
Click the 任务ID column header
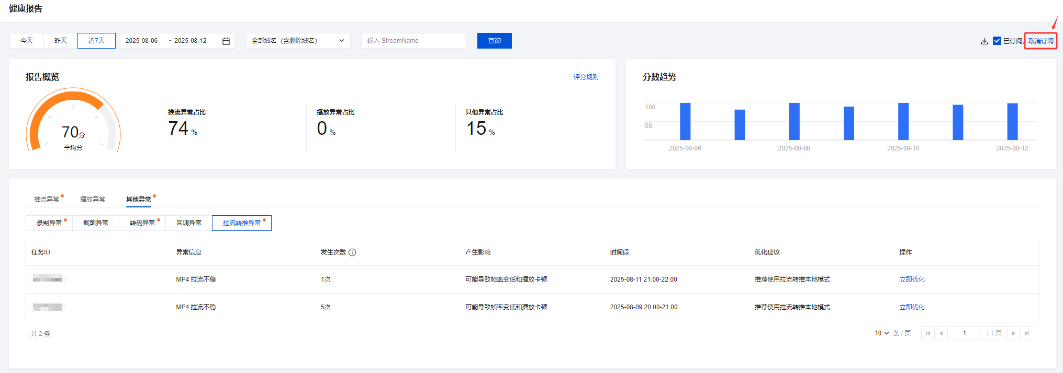41,252
